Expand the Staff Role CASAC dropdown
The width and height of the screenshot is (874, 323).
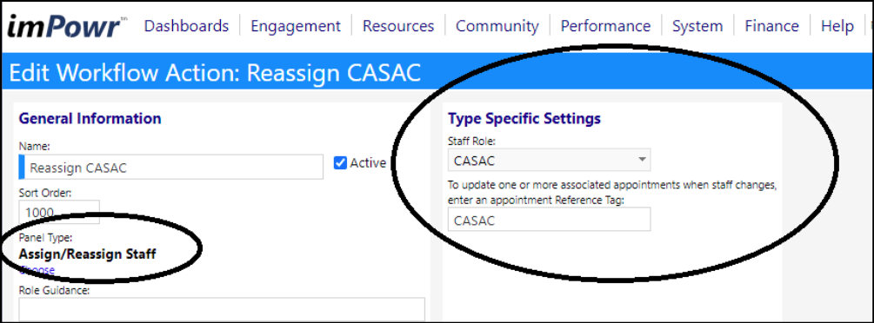pos(549,161)
